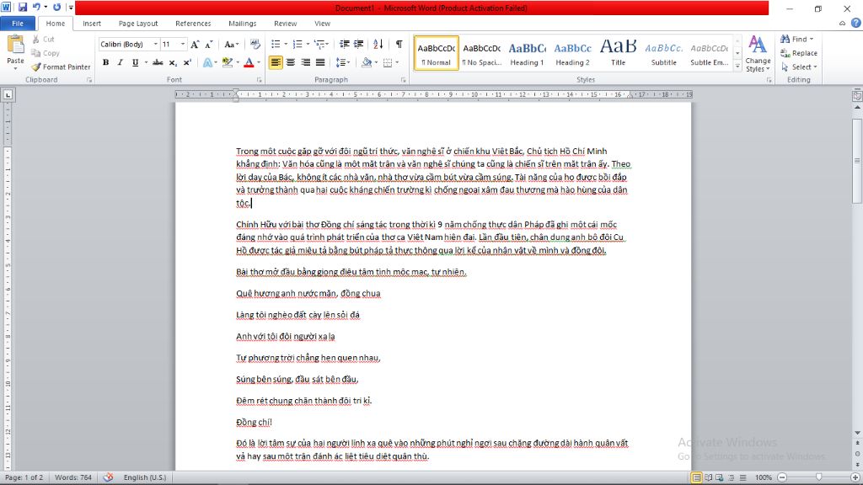Toggle bold formatting

105,62
